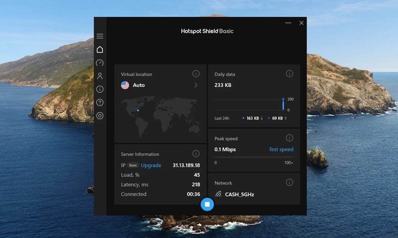The image size is (398, 238).
Task: Start a Test speed measurement
Action: (281, 149)
